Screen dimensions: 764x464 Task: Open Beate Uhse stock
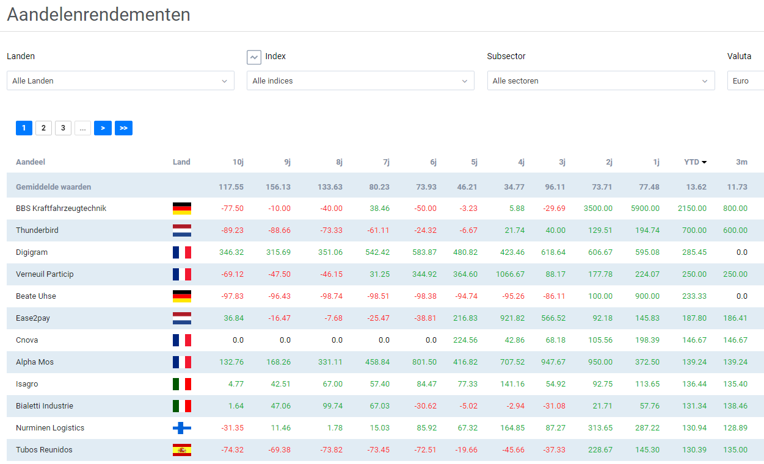point(36,296)
